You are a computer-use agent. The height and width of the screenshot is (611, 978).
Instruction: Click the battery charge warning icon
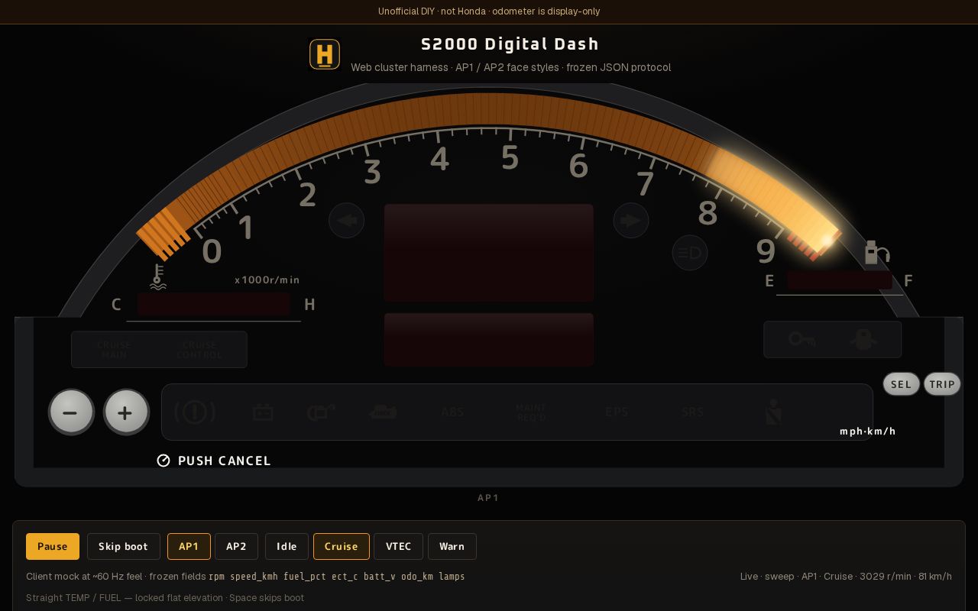[x=263, y=412]
